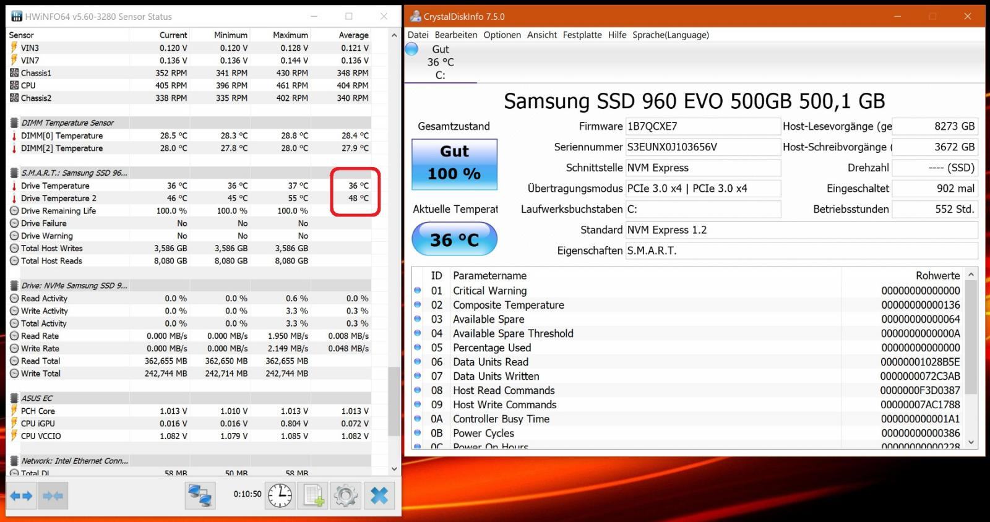The image size is (990, 522).
Task: Open the Hilfe menu
Action: (617, 35)
